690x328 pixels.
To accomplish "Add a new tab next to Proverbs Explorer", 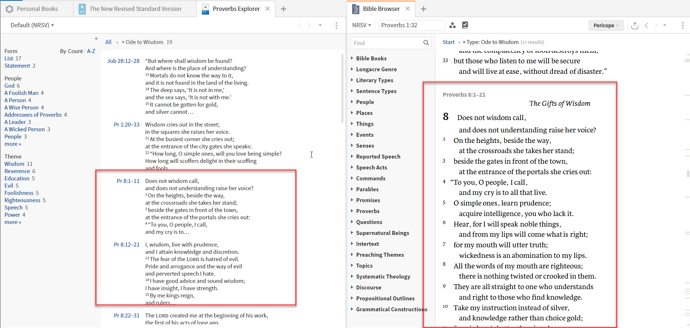I will coord(284,9).
